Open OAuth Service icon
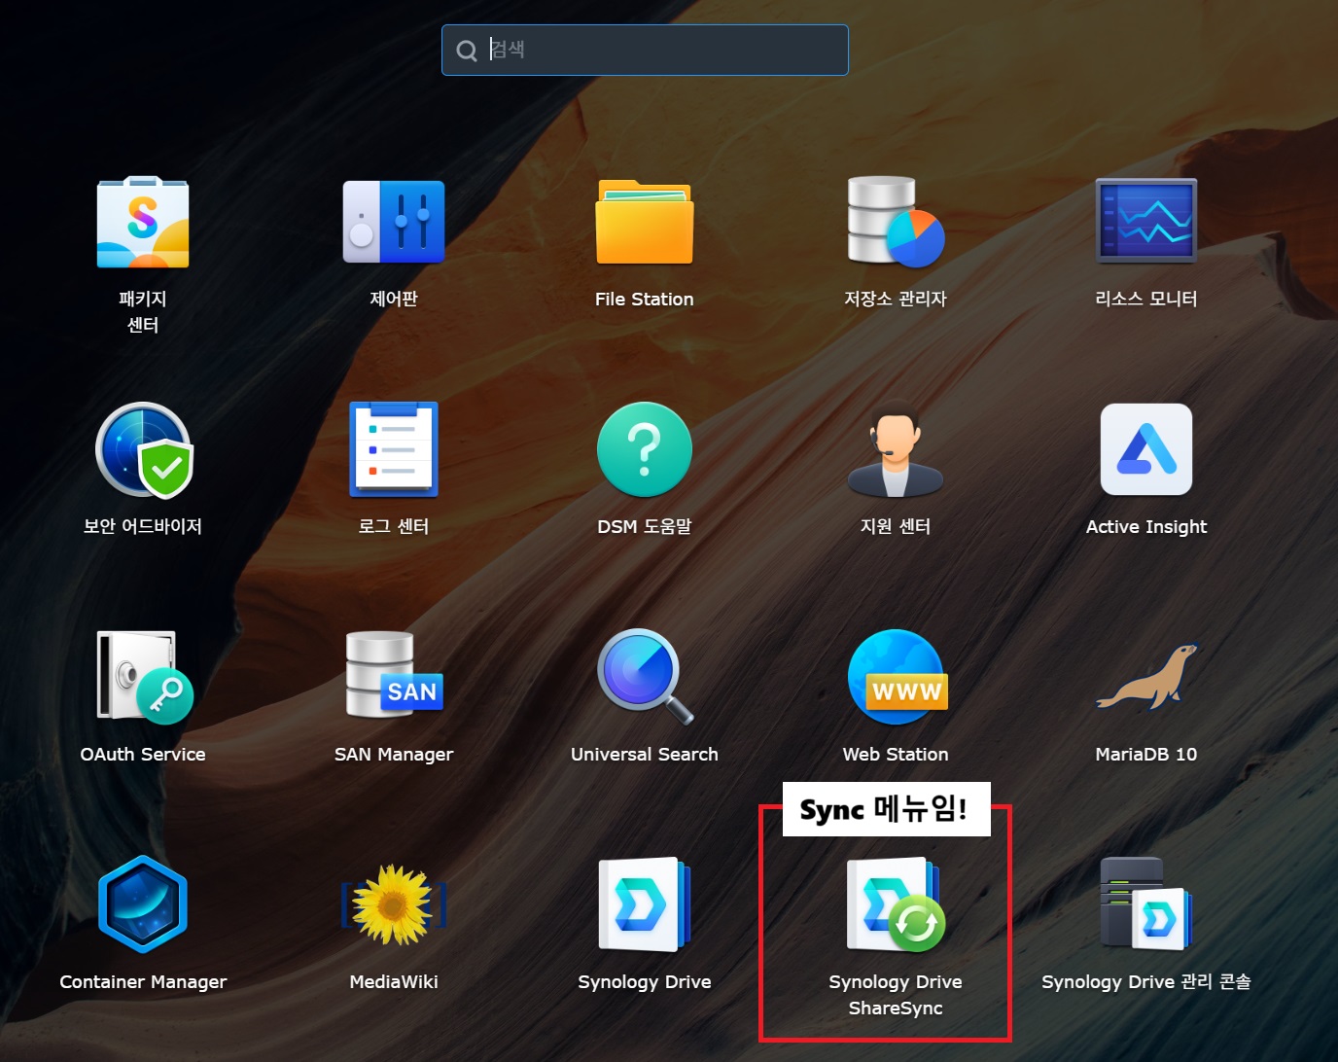The width and height of the screenshot is (1338, 1062). (143, 678)
